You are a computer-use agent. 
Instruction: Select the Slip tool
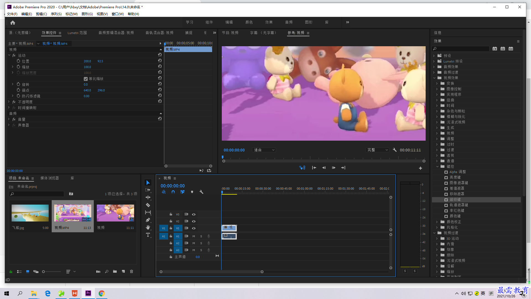click(148, 212)
